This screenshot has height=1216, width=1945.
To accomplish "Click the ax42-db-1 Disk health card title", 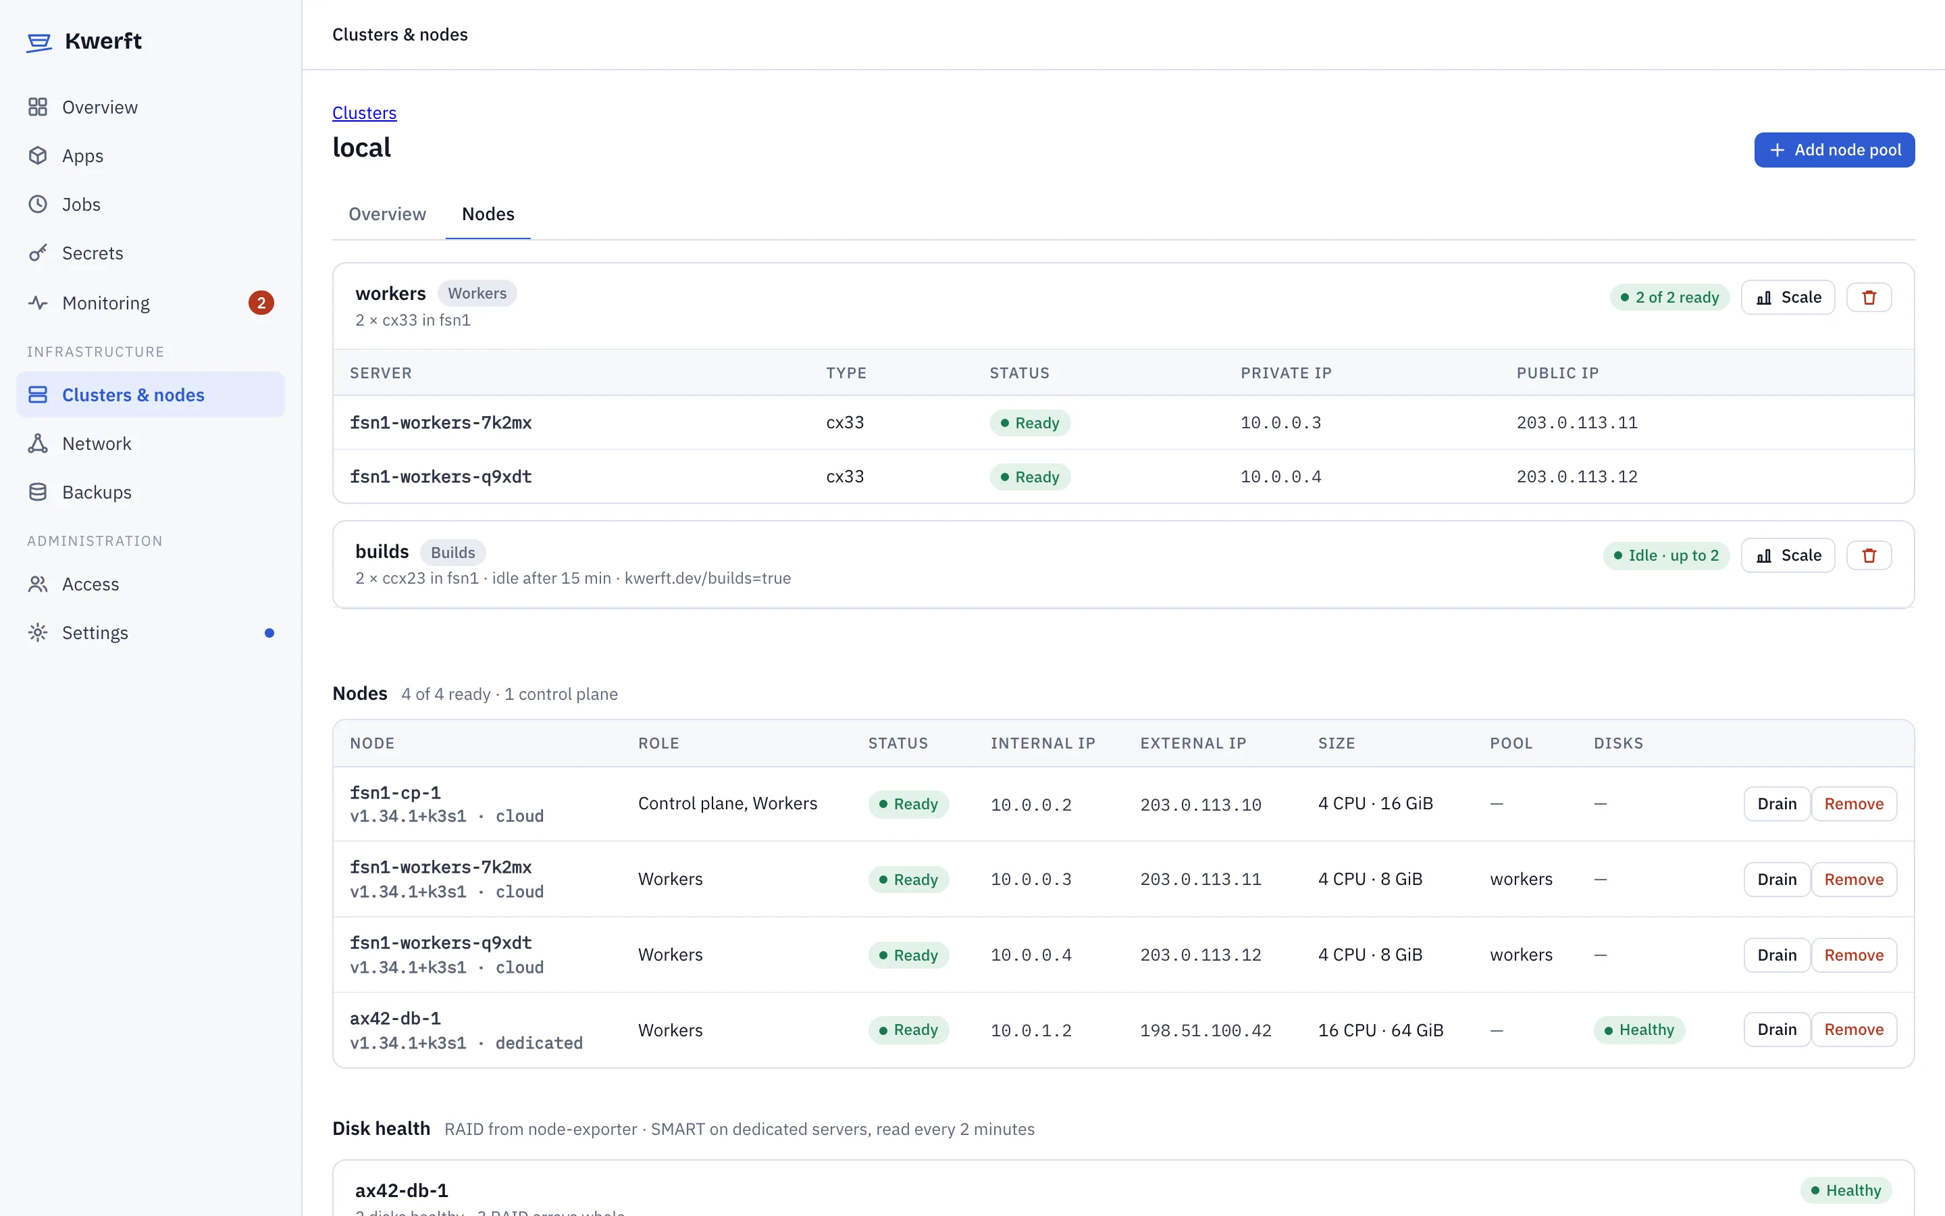I will [401, 1190].
